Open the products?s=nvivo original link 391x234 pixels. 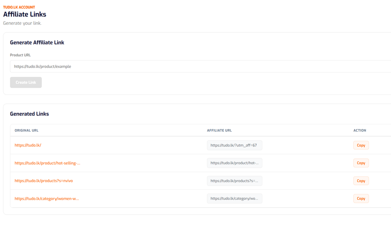coord(44,181)
